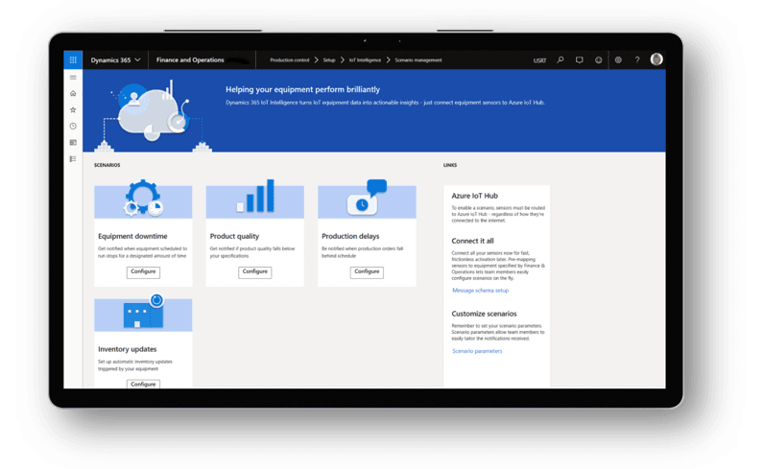Click the search magnifier icon

click(560, 59)
